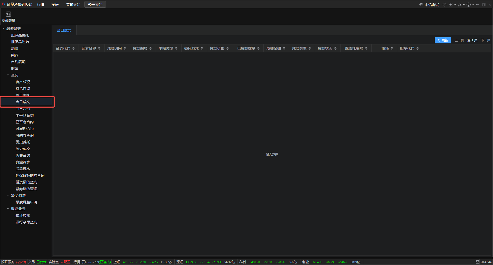Open 历史成交 in the query list
493x265 pixels.
[23, 149]
